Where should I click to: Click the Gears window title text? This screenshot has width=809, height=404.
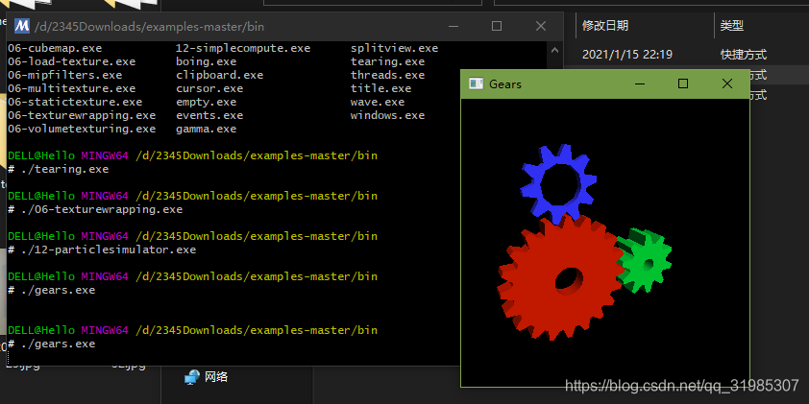pyautogui.click(x=505, y=84)
